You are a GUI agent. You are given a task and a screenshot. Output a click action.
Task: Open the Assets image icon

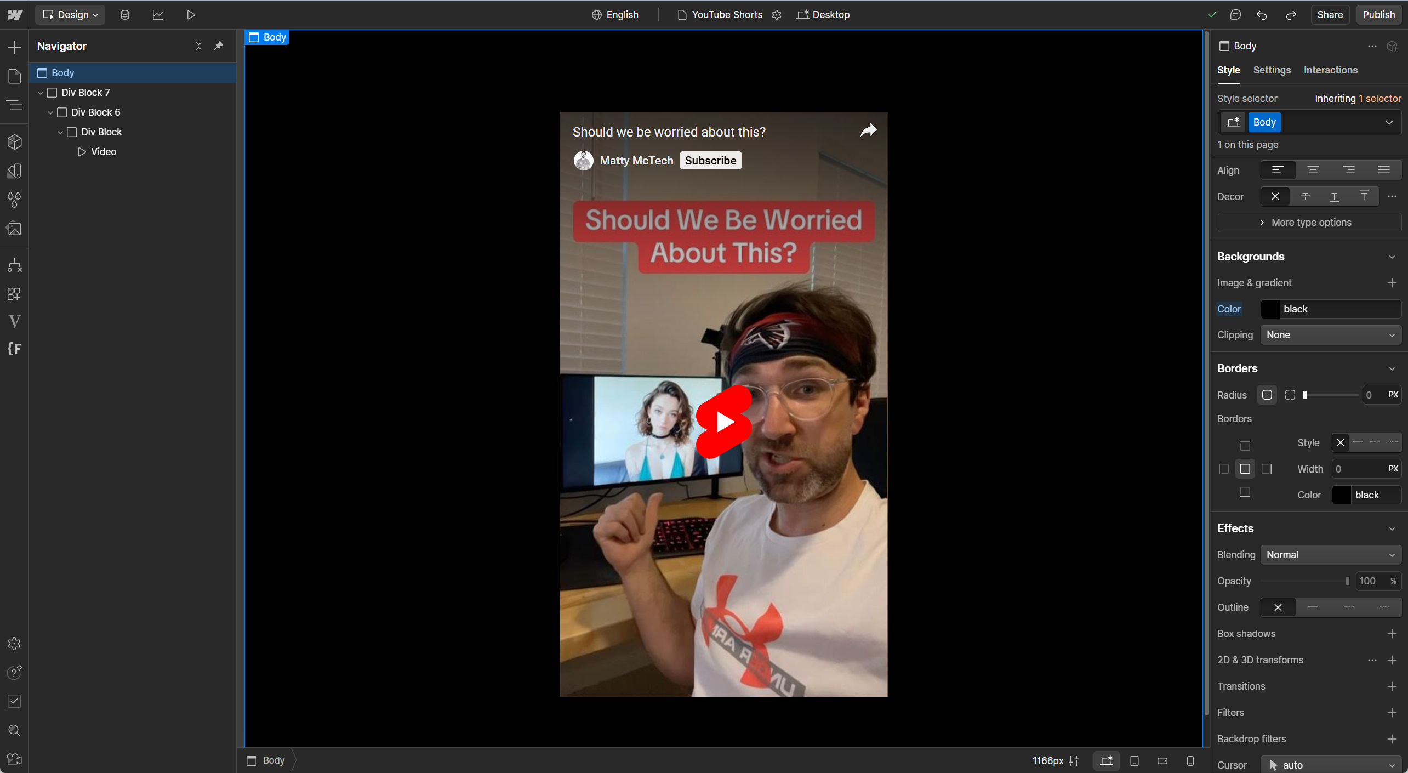(x=15, y=228)
